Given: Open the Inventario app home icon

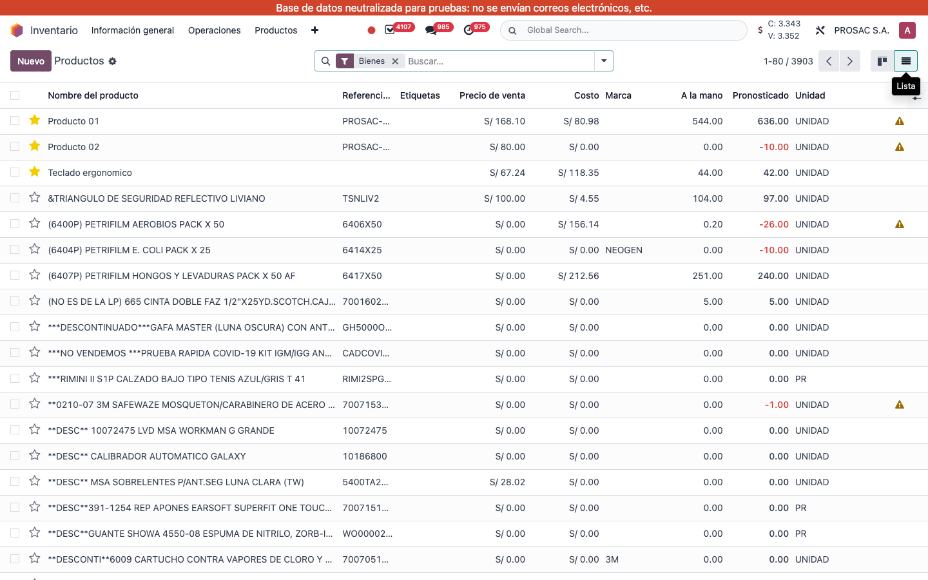Looking at the screenshot, I should pyautogui.click(x=17, y=30).
